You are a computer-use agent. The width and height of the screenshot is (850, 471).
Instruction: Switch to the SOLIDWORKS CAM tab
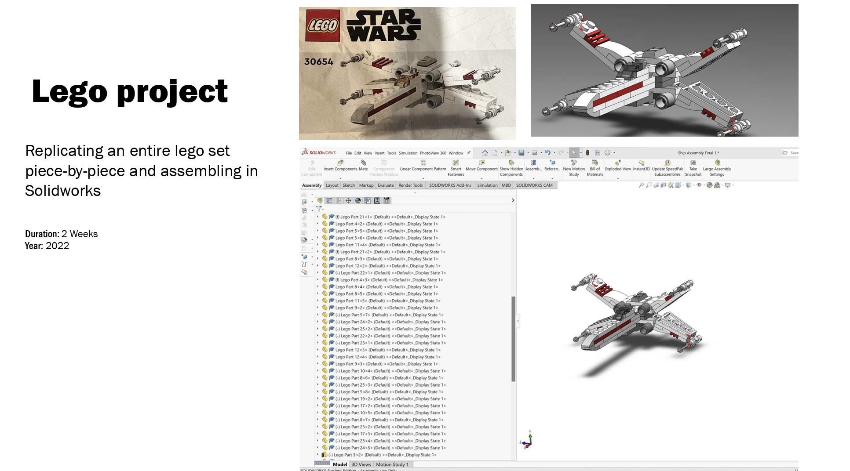tap(534, 185)
